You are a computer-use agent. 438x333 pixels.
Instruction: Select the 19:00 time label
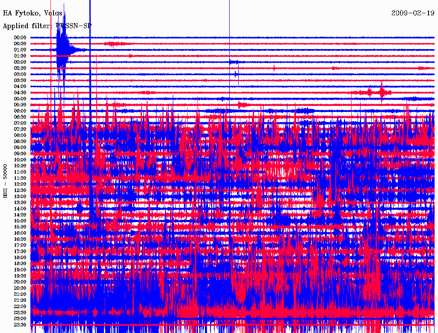(x=20, y=270)
